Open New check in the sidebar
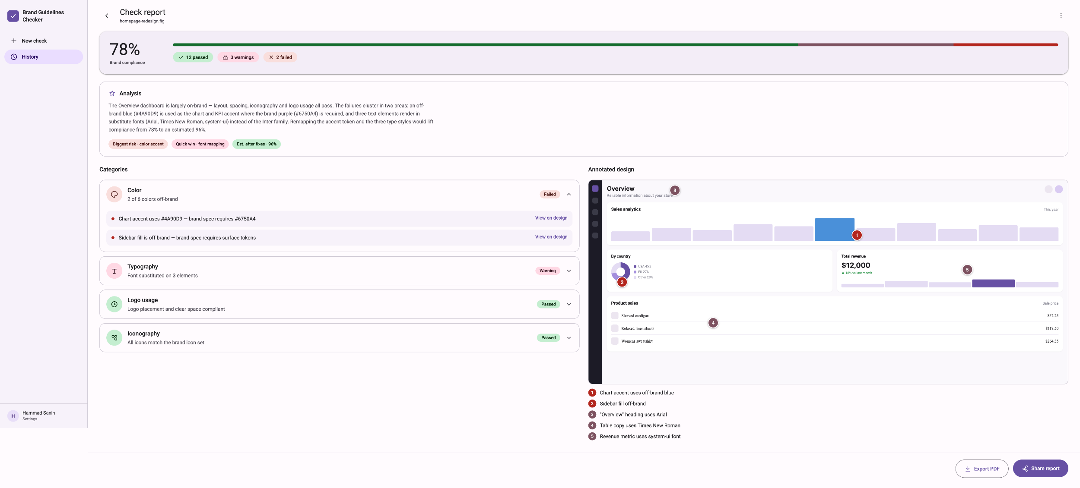 (x=44, y=41)
